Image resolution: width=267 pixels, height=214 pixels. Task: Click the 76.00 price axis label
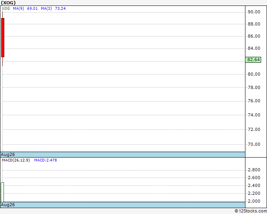(254, 101)
